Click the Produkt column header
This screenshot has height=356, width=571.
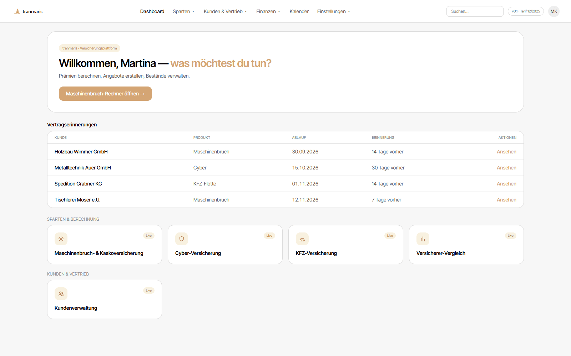(x=202, y=138)
